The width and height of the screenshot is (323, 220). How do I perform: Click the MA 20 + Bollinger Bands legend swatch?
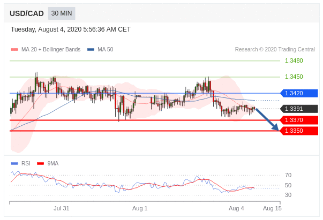[14, 49]
